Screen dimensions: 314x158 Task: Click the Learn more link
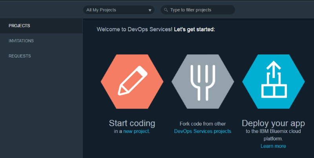273,146
